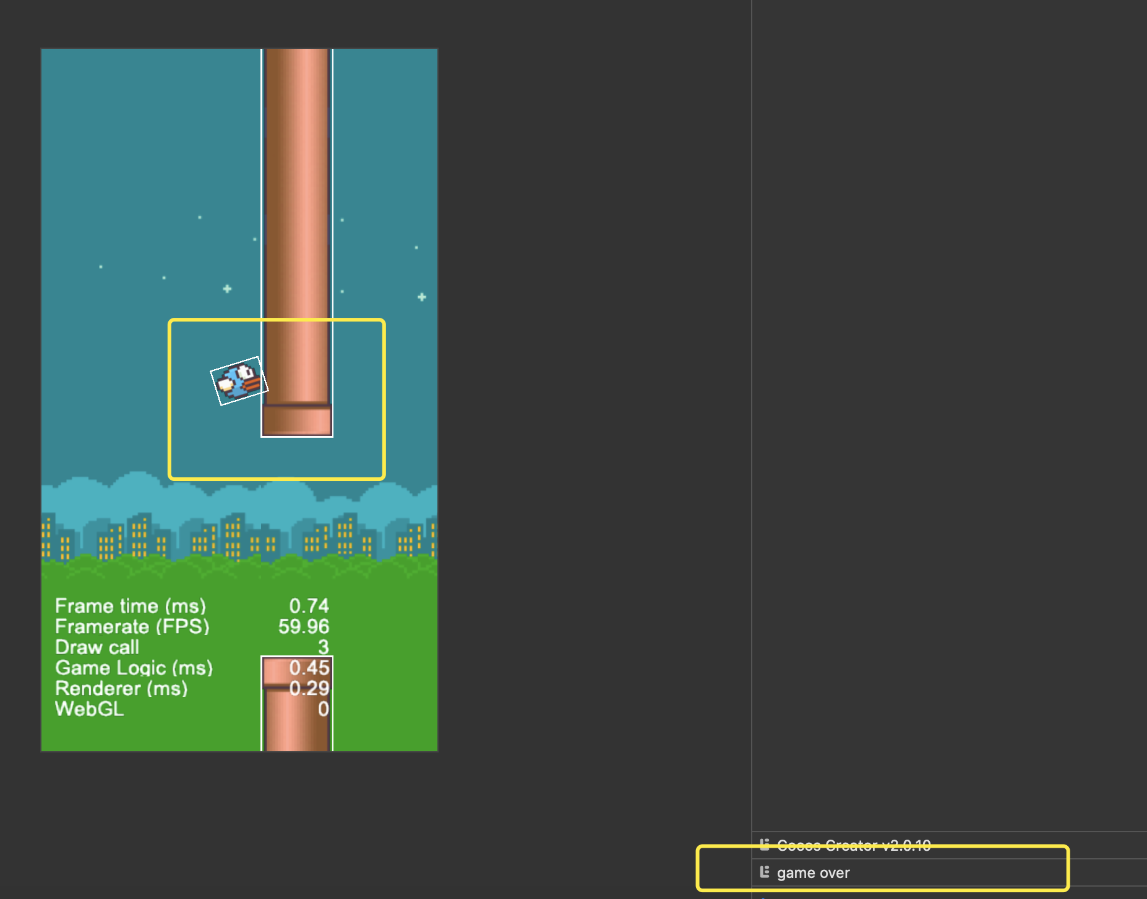The width and height of the screenshot is (1147, 899).
Task: Click the 'WebGL' stat label
Action: tap(90, 709)
